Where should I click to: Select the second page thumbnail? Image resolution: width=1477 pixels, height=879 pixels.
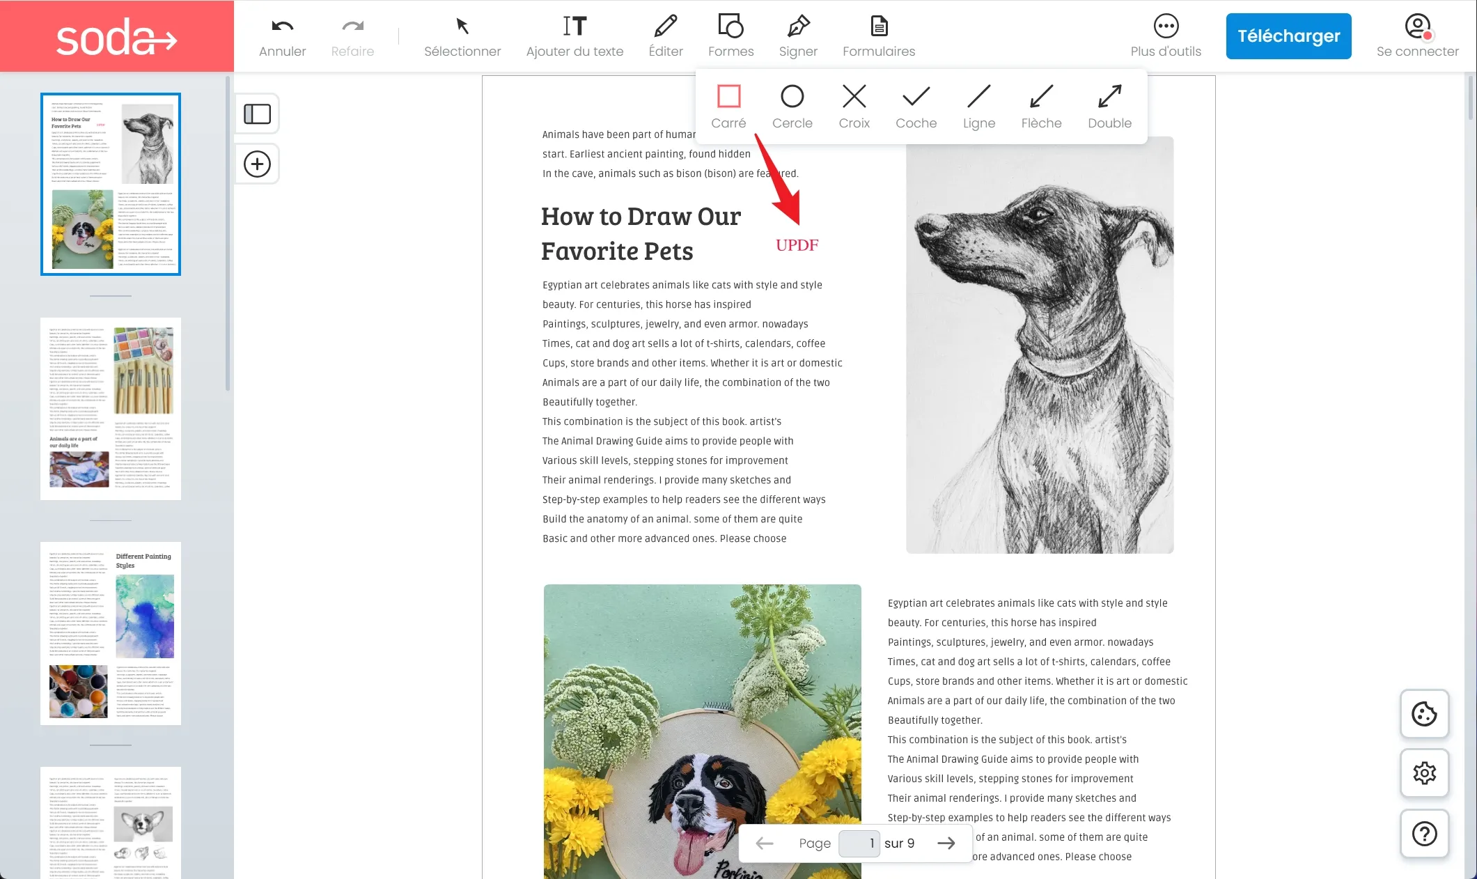[110, 408]
